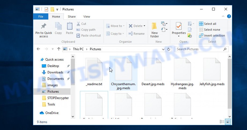Click the Edit file icon in Open group
The image size is (247, 130).
(x=190, y=30)
